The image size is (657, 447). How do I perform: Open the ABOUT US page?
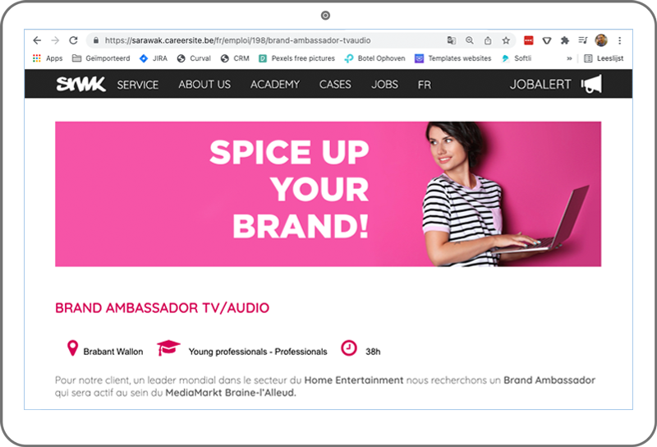pos(204,85)
